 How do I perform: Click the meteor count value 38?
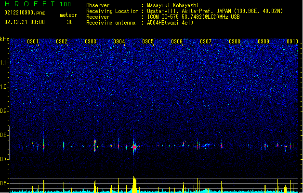70,22
